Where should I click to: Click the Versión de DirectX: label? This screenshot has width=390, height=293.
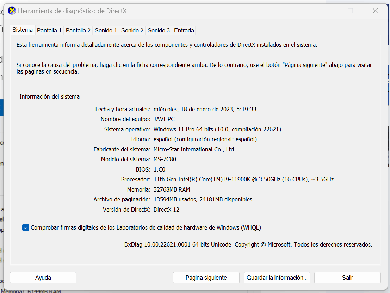click(126, 210)
